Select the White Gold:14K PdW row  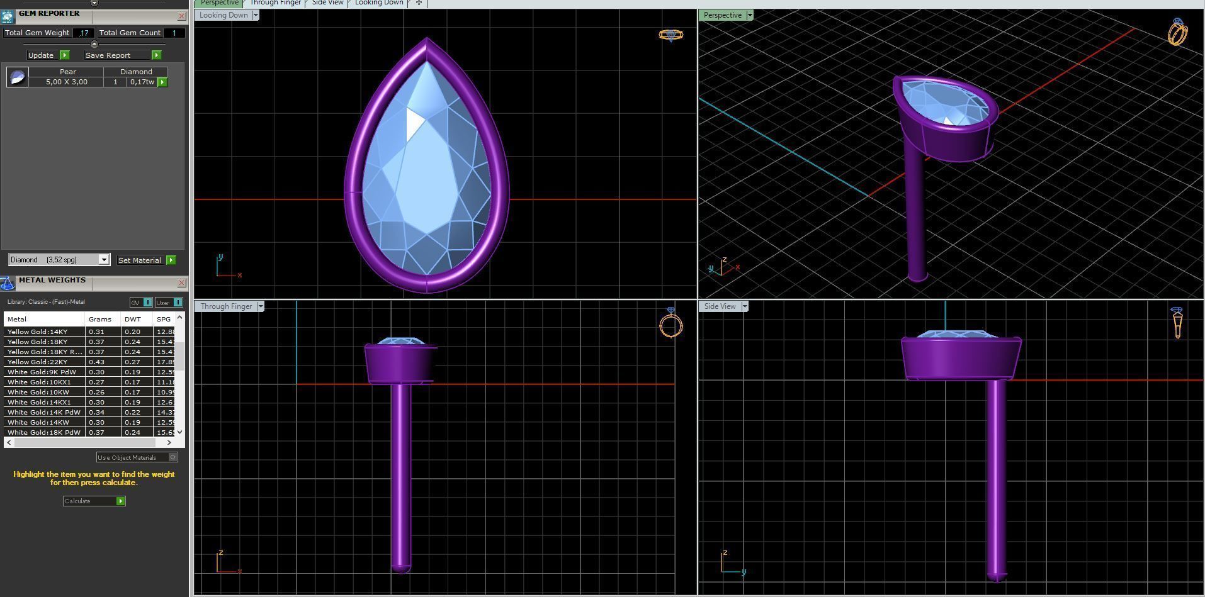pos(89,412)
